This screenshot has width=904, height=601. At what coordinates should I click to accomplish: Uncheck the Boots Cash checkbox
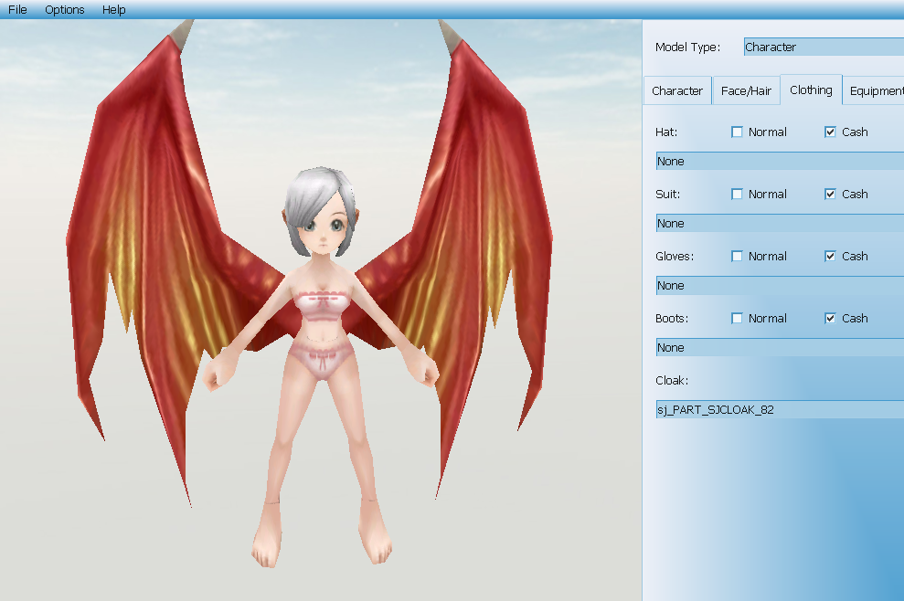(830, 318)
